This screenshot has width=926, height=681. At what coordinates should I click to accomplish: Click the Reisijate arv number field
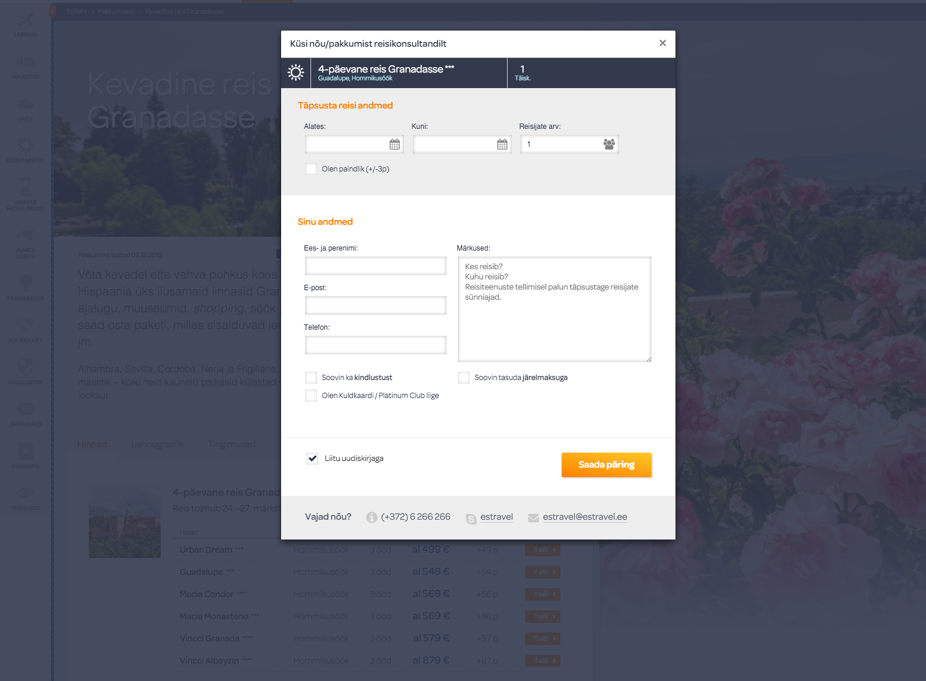point(560,144)
